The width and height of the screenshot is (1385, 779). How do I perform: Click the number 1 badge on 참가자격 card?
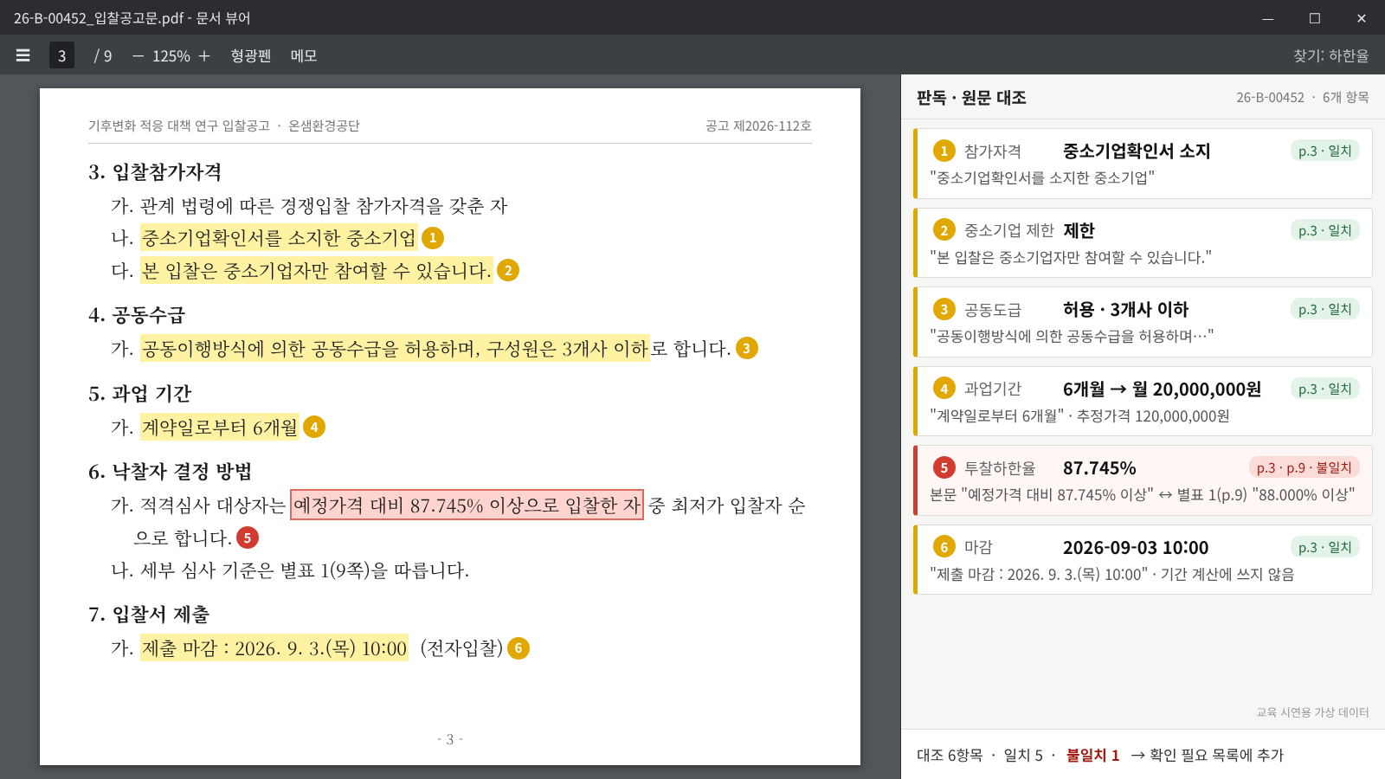point(944,151)
